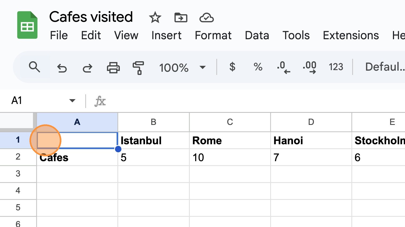This screenshot has height=227, width=405.
Task: Undo the last action
Action: coord(62,67)
